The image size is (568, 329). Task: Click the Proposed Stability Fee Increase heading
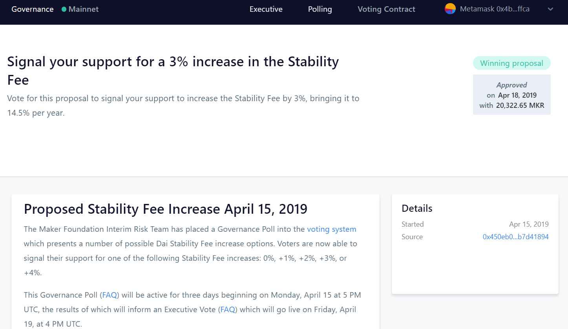tap(165, 209)
